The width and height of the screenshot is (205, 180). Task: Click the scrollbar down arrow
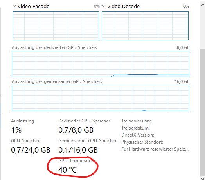pos(203,178)
